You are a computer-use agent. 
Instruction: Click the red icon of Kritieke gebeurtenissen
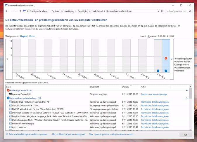(x=8, y=90)
